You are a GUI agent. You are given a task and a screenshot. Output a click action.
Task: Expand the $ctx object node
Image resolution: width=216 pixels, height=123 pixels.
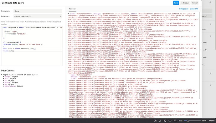tap(3, 78)
